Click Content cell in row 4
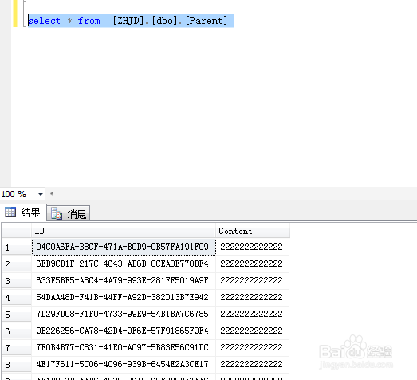 253,298
